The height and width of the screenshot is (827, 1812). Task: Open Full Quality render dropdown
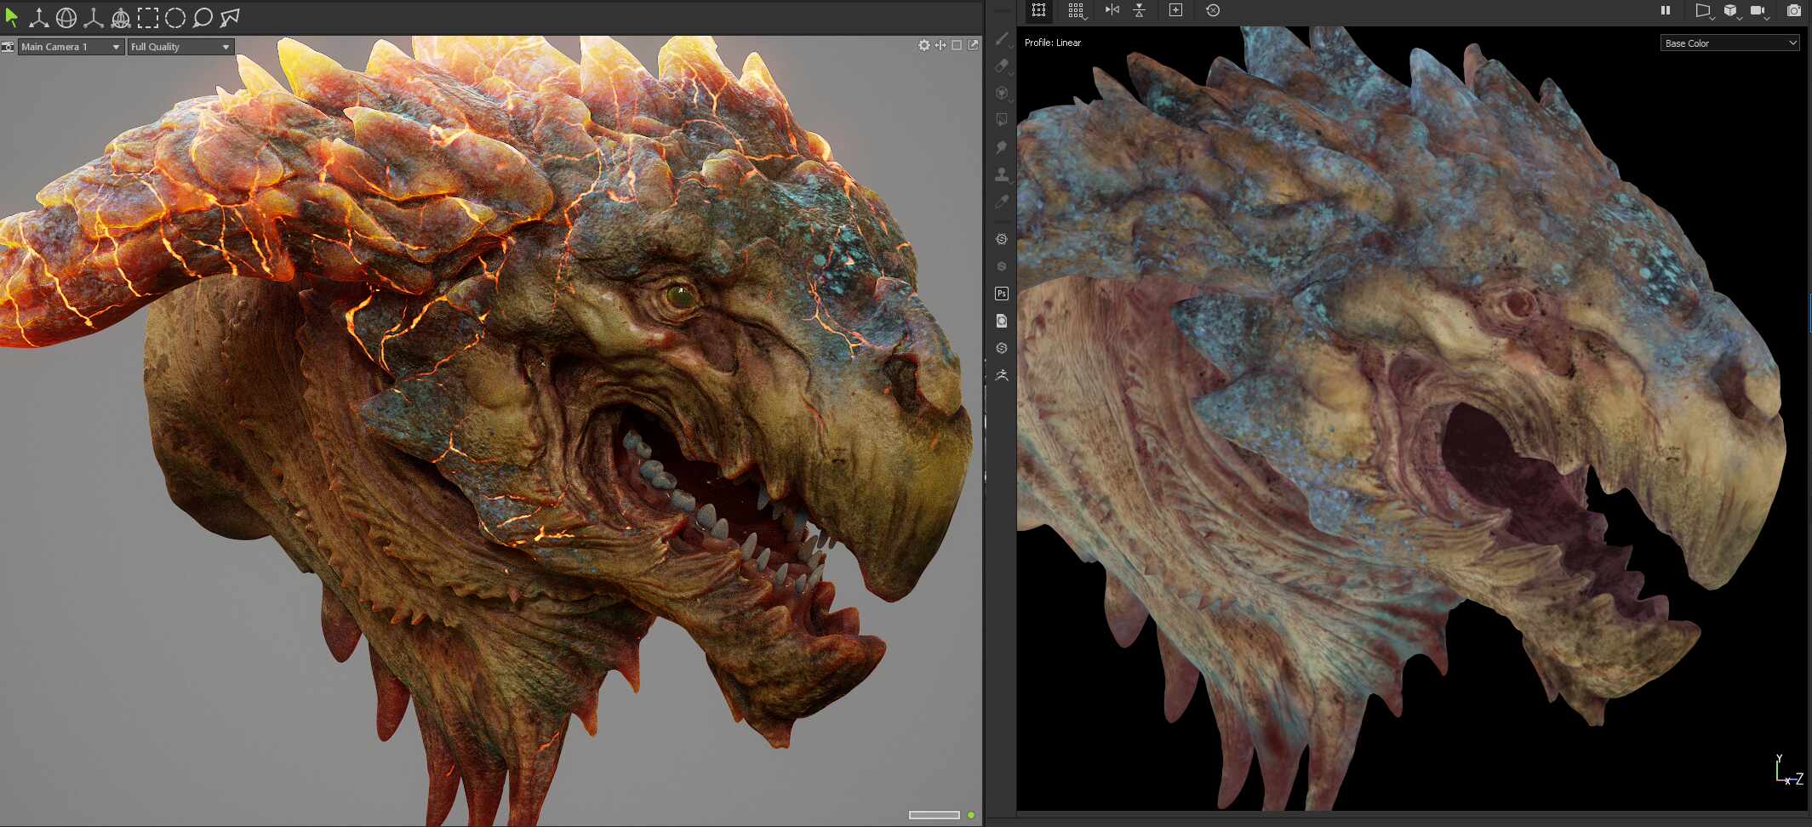[180, 47]
